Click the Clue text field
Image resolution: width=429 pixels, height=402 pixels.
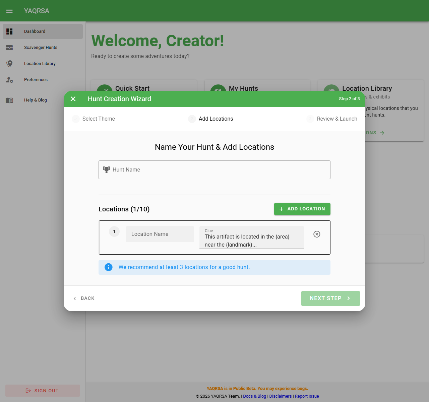coord(252,238)
